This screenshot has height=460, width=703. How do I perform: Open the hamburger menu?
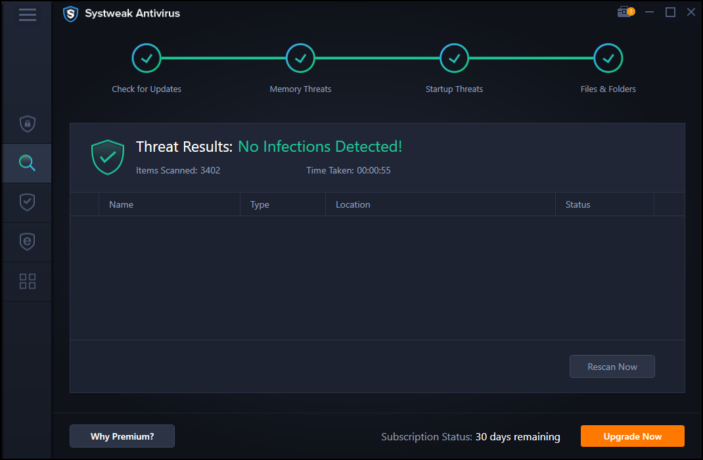[28, 15]
